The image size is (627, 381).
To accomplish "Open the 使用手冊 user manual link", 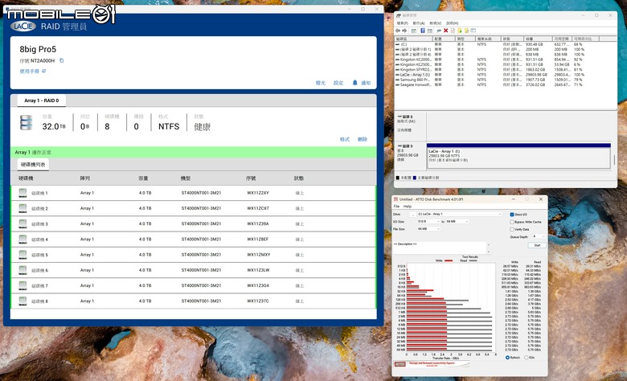I will point(33,72).
